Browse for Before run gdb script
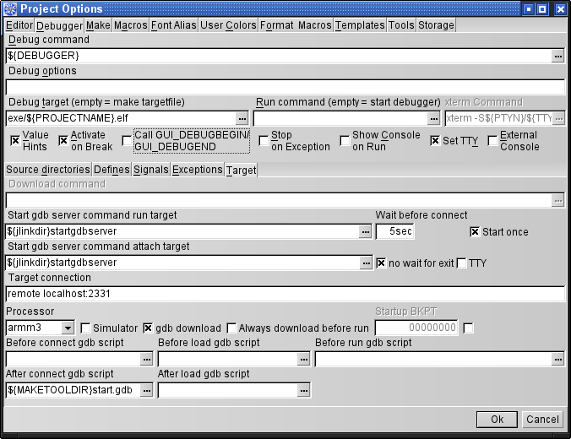Image resolution: width=571 pixels, height=439 pixels. [x=557, y=359]
